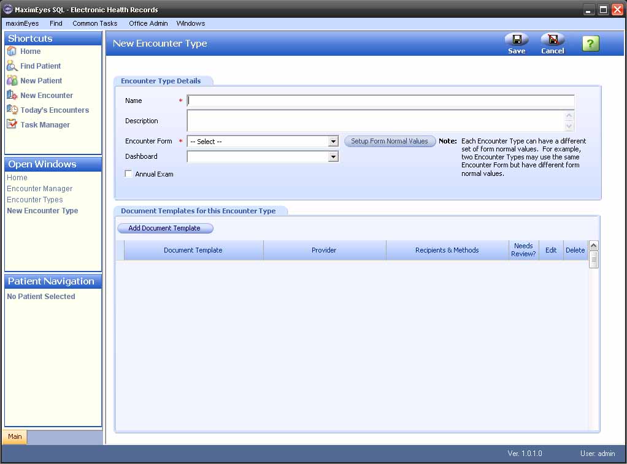
Task: Open the Common Tasks menu
Action: tap(94, 23)
